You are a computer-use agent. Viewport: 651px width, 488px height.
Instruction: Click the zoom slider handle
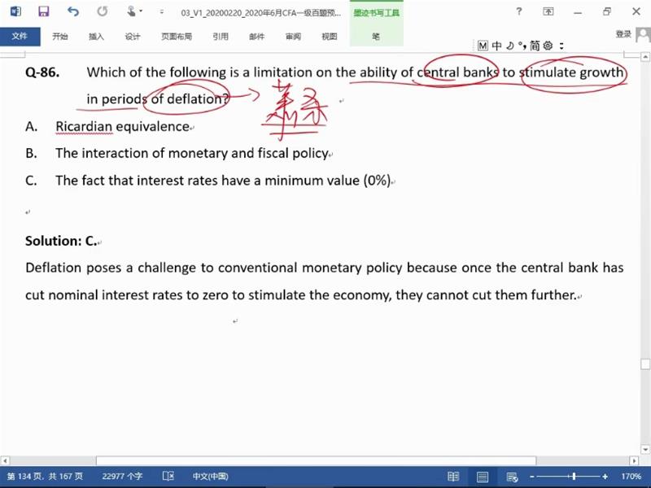[574, 477]
